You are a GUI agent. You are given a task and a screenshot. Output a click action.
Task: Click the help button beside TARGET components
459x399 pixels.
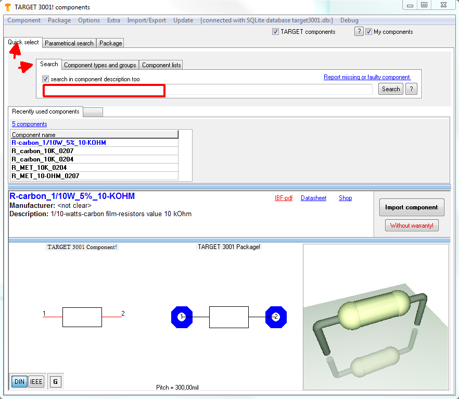[359, 32]
